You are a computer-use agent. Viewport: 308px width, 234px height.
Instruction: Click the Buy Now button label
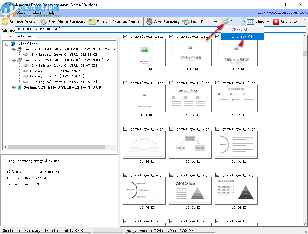[x=289, y=22]
